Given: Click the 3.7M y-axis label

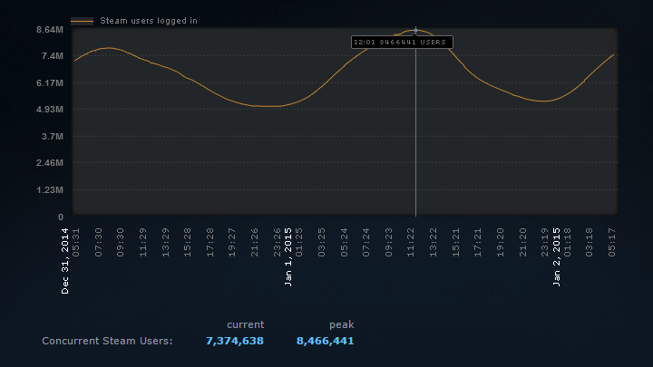Looking at the screenshot, I should pyautogui.click(x=52, y=136).
